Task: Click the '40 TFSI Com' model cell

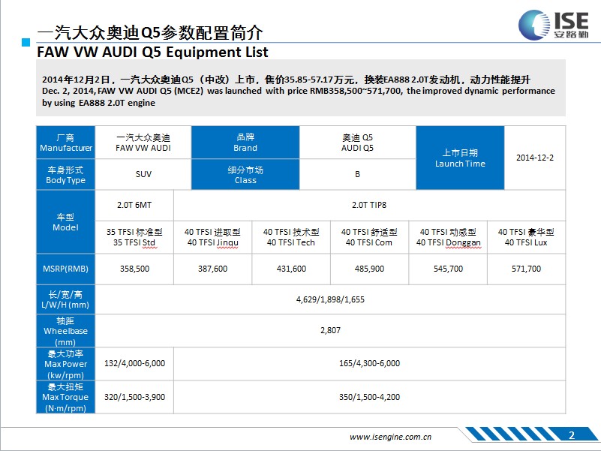Action: tap(369, 237)
